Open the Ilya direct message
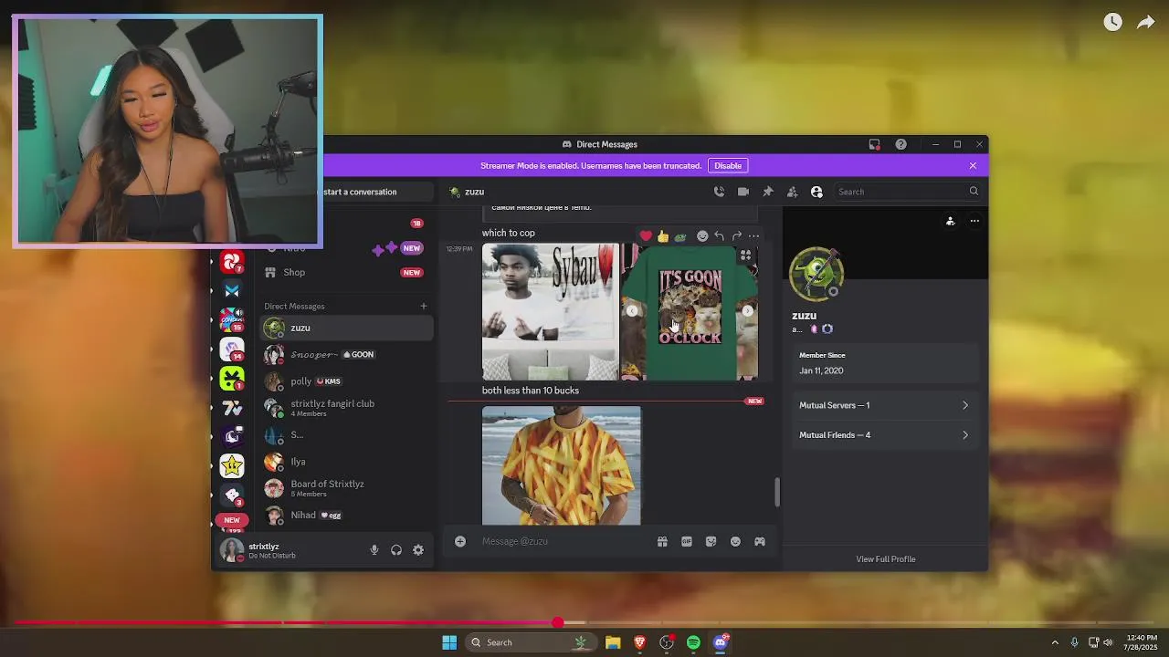 345,462
